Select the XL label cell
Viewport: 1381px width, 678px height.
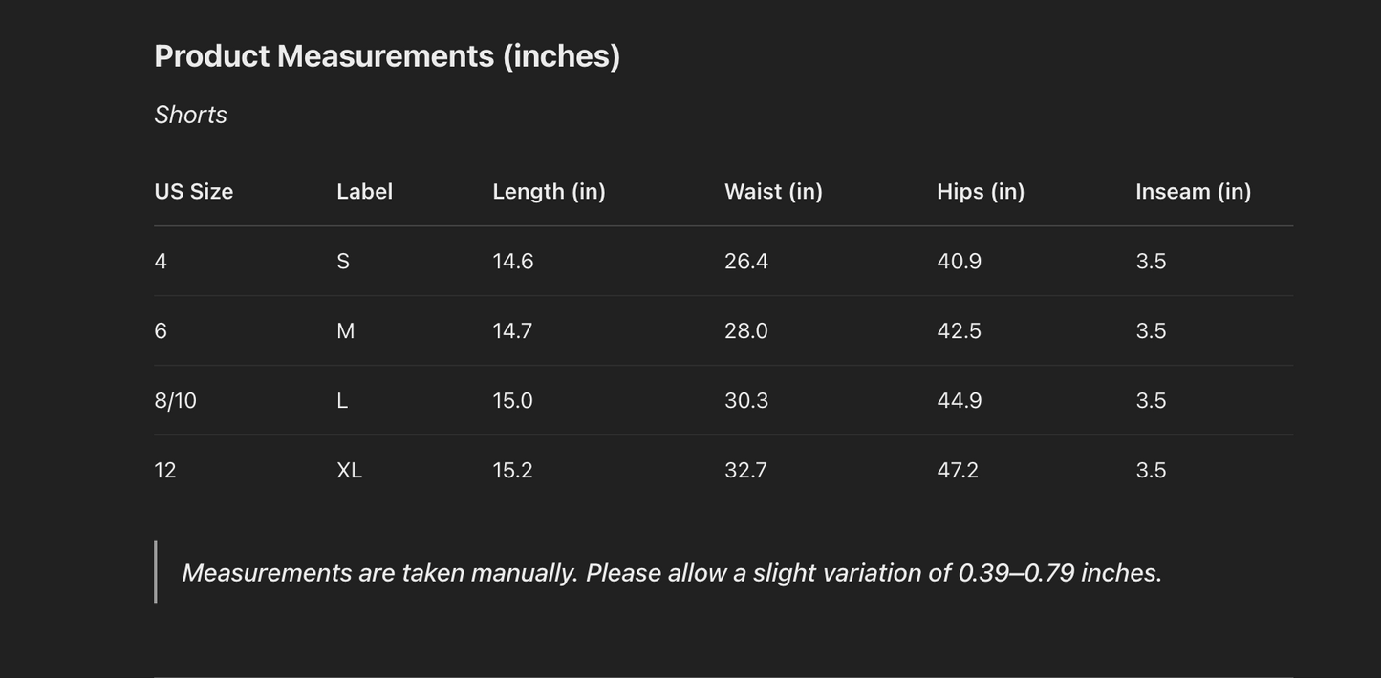(349, 470)
